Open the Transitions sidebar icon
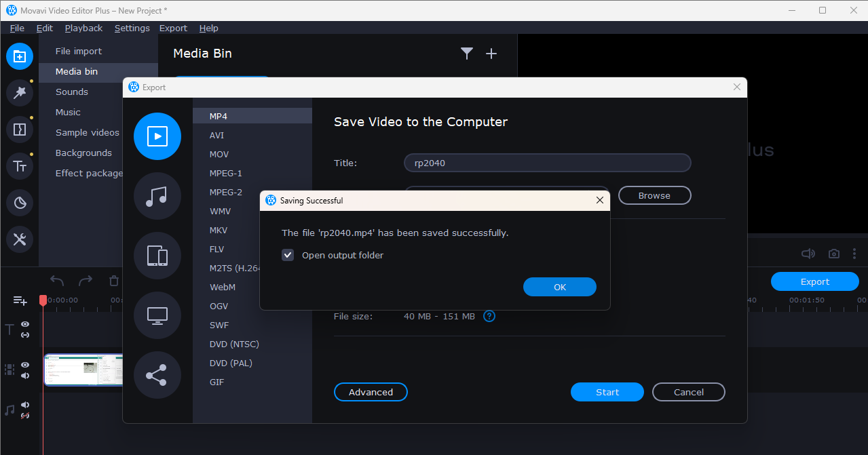The height and width of the screenshot is (455, 868). click(x=20, y=130)
